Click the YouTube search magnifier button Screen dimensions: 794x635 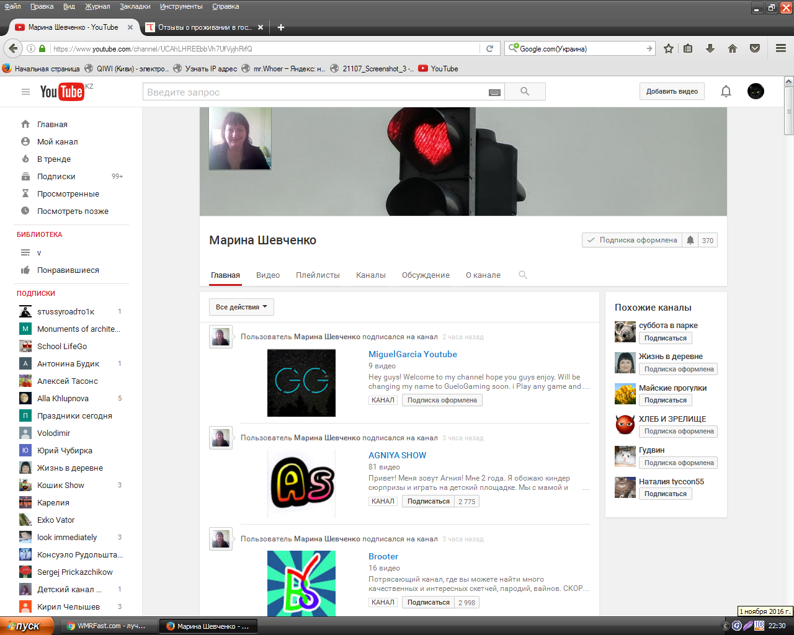(525, 92)
